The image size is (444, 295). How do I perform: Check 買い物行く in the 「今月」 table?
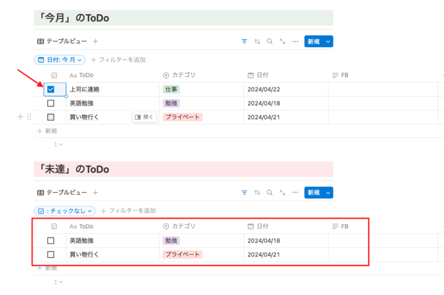click(x=51, y=117)
